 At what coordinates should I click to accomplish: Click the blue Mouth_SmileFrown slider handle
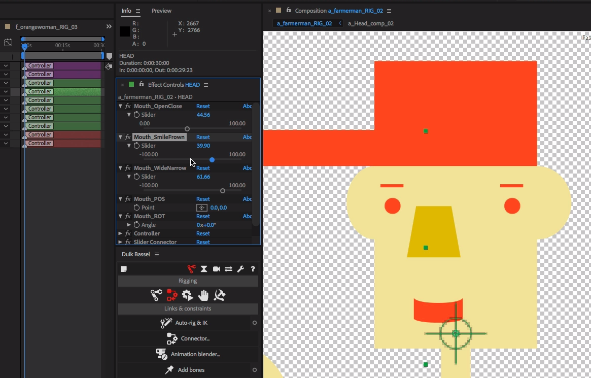click(x=212, y=160)
